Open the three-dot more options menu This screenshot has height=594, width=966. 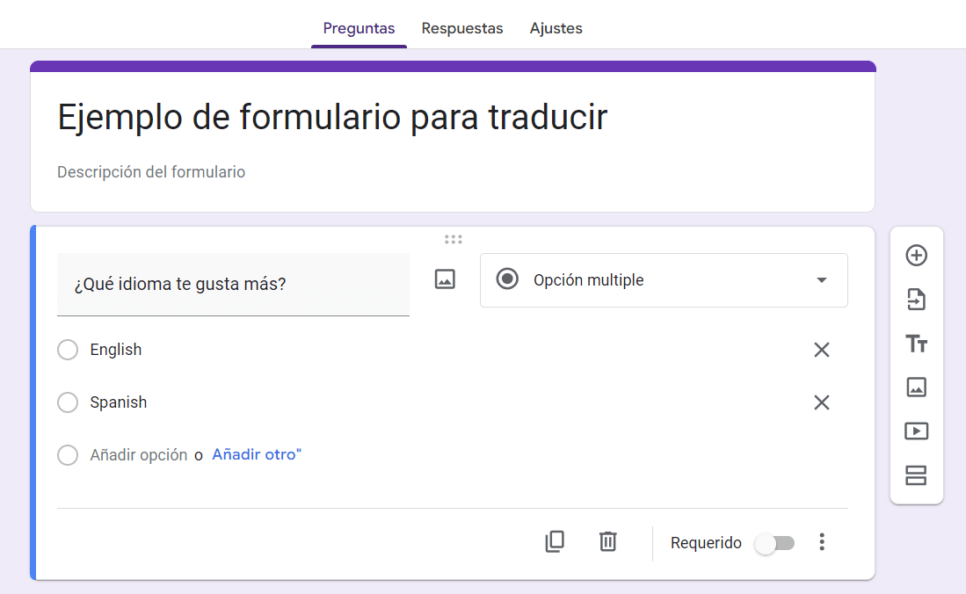click(822, 542)
